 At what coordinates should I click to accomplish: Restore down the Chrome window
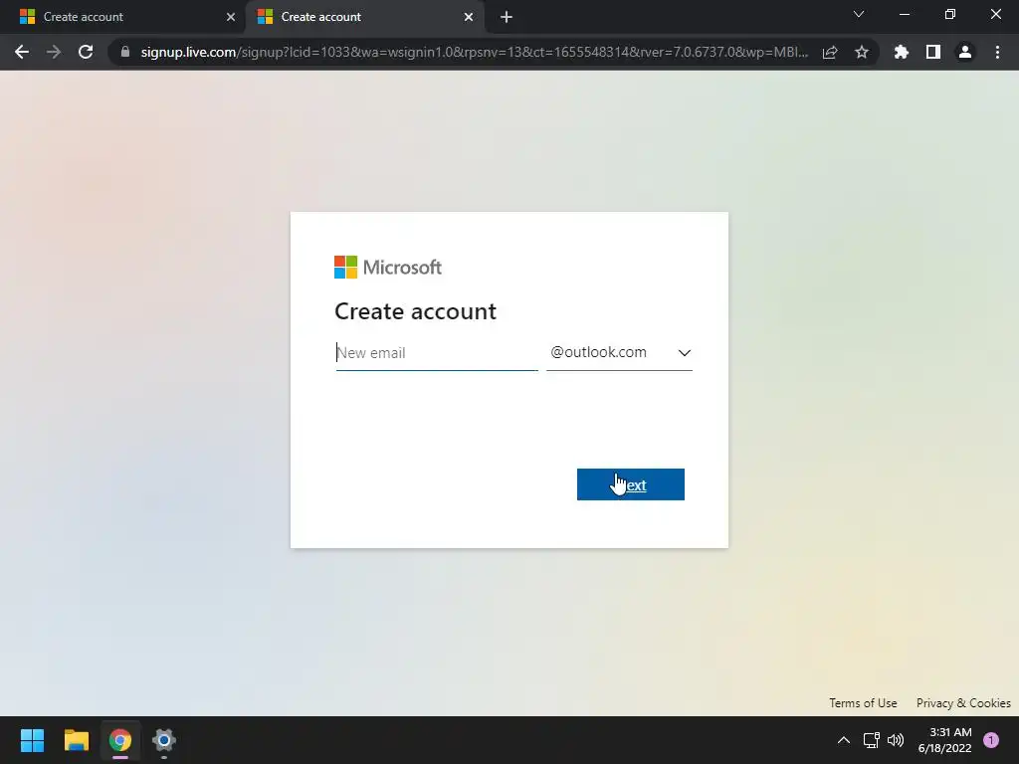coord(950,14)
